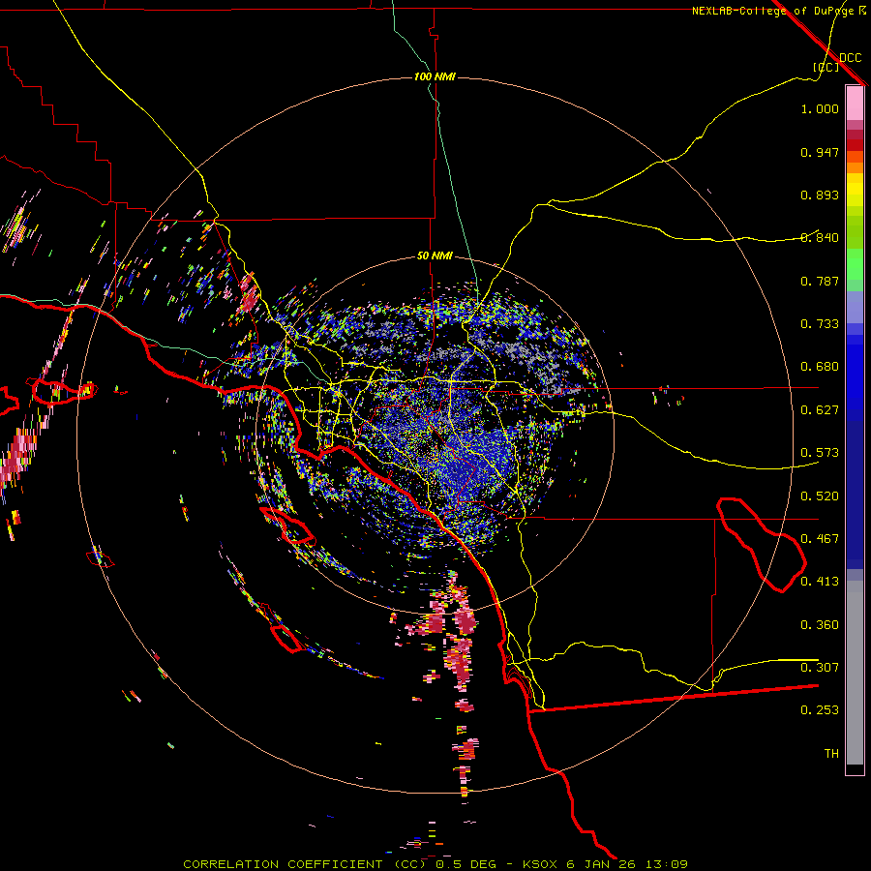Image resolution: width=871 pixels, height=871 pixels.
Task: Click the 0.573 legend value
Action: [x=820, y=453]
